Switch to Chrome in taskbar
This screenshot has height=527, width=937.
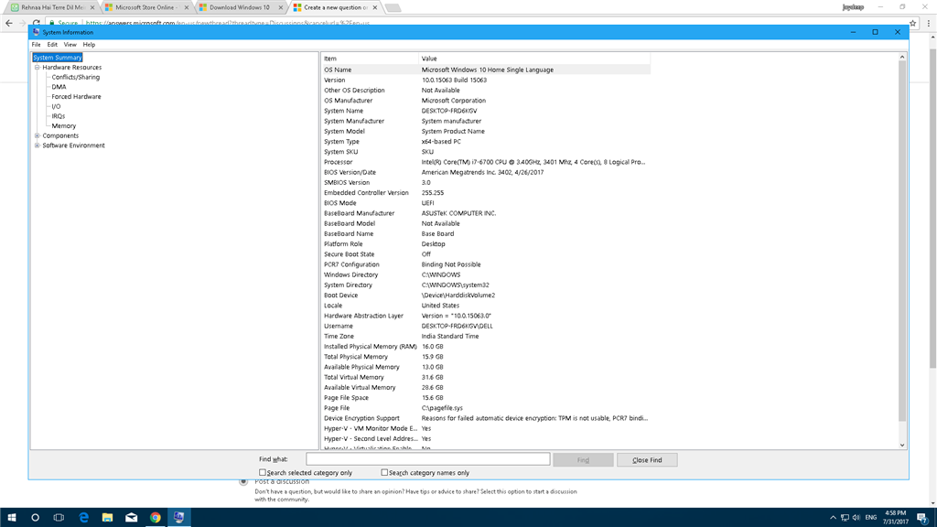coord(155,518)
